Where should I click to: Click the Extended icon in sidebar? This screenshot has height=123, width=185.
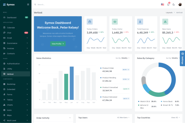[x=4, y=89]
